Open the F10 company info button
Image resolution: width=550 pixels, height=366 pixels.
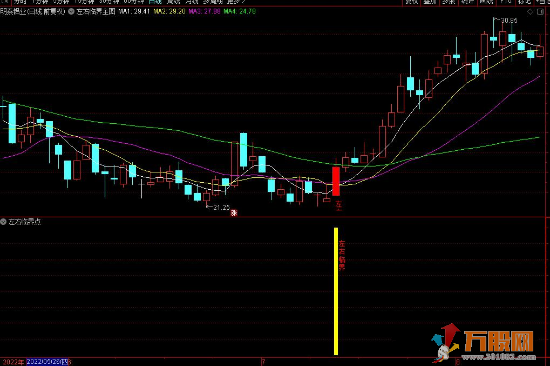tap(505, 2)
